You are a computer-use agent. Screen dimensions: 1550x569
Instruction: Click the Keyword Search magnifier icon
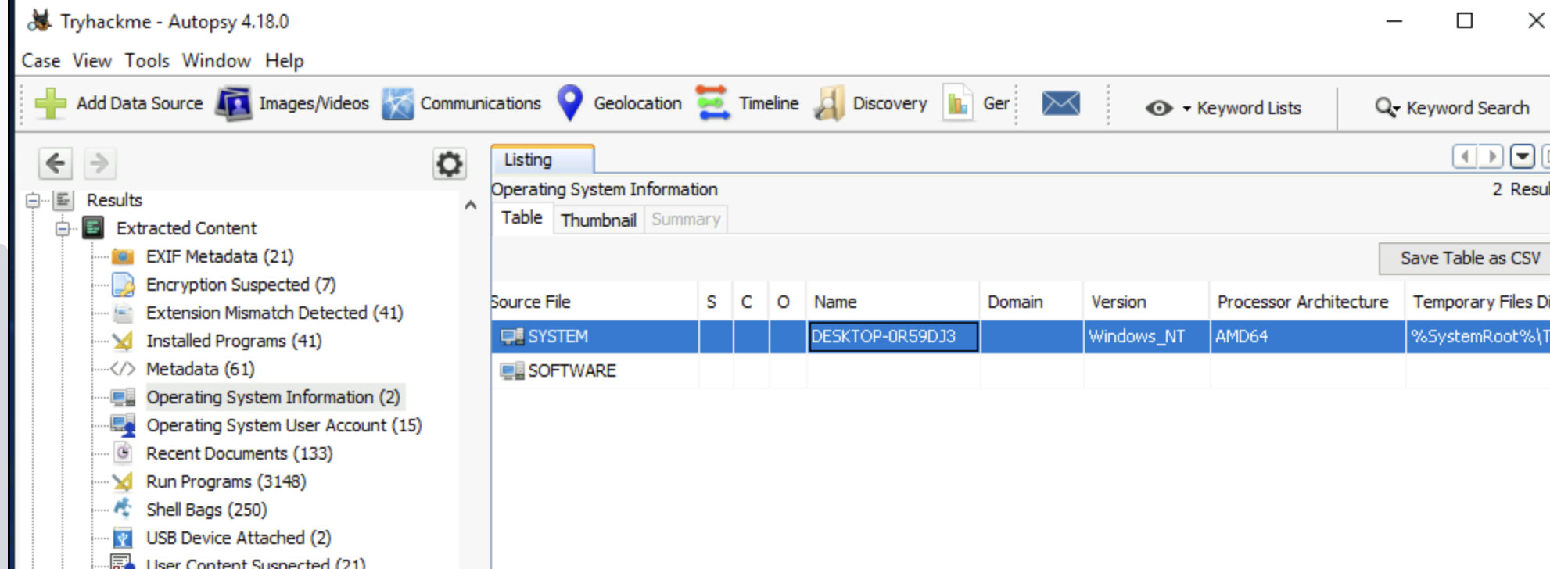point(1385,107)
